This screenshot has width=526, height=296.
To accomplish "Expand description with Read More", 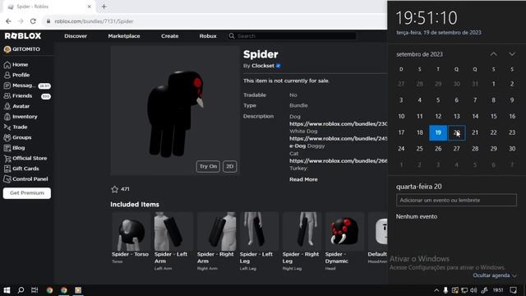I will tap(303, 179).
